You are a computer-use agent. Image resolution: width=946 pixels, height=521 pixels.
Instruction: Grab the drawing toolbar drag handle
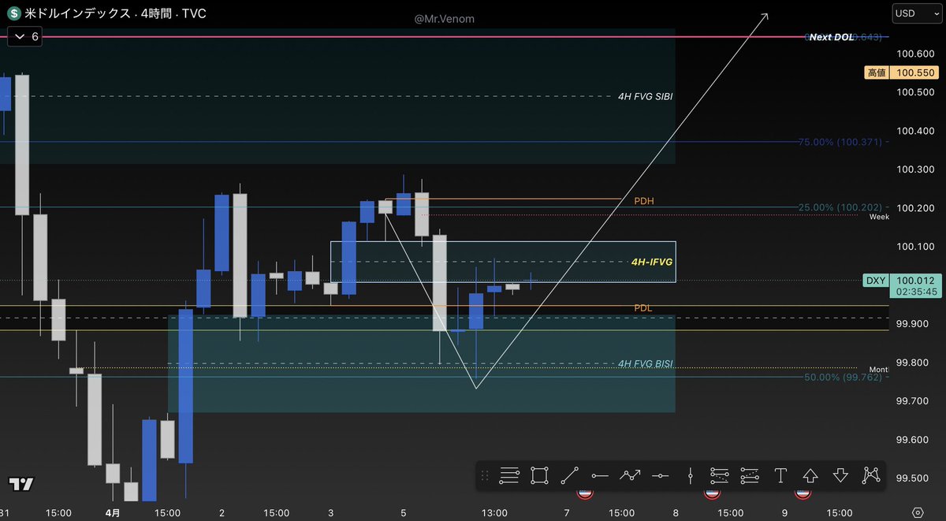pos(485,475)
